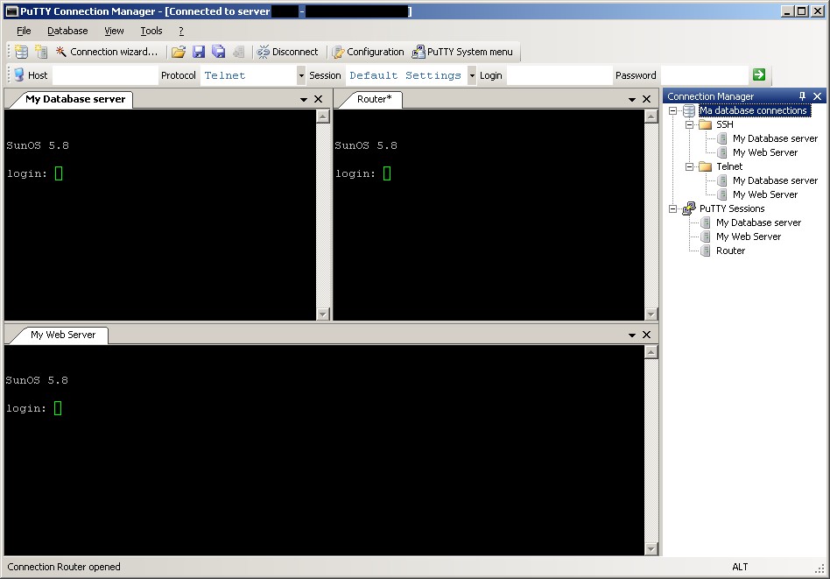Click the Open connections file icon
830x579 pixels.
[x=179, y=52]
